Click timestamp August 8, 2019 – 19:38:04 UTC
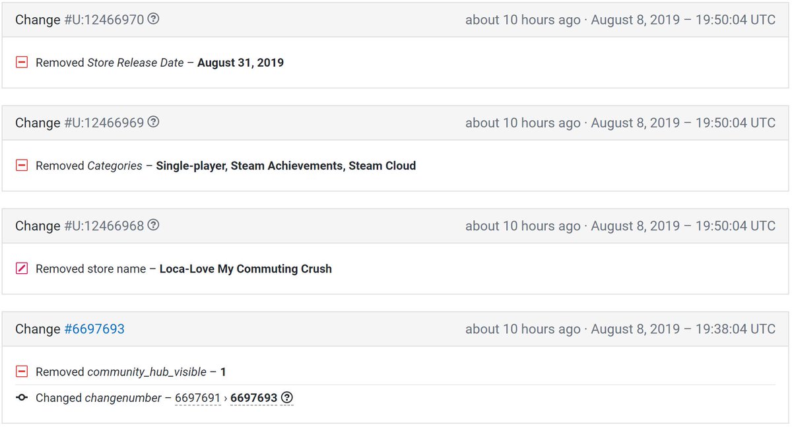Screen dimensions: 792x427 pos(683,329)
